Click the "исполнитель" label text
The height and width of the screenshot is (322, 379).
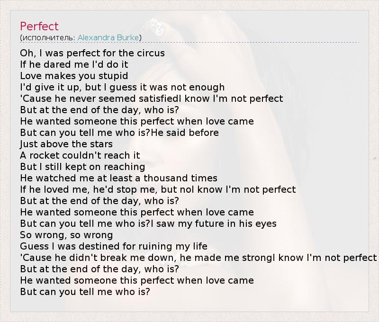pos(48,37)
